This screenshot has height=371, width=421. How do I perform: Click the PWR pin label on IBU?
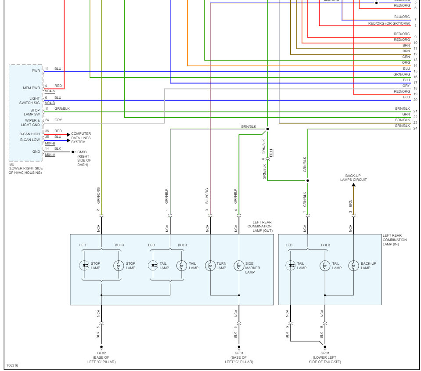pyautogui.click(x=36, y=71)
